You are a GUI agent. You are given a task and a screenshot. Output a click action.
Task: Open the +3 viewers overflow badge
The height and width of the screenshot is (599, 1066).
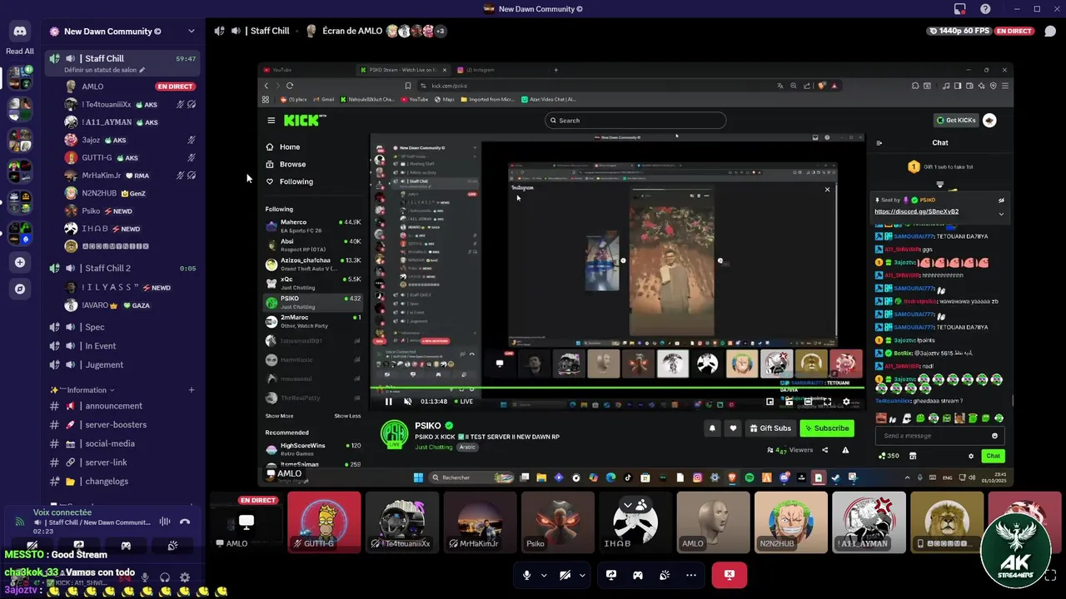pyautogui.click(x=440, y=32)
